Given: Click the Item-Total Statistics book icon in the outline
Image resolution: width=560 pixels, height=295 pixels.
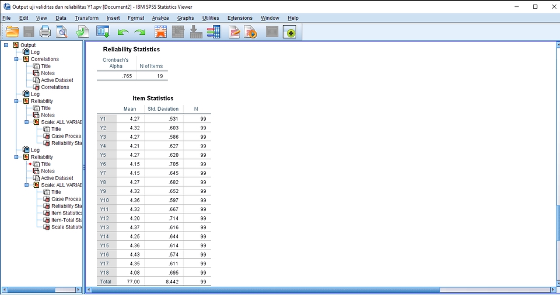Looking at the screenshot, I should tap(47, 220).
